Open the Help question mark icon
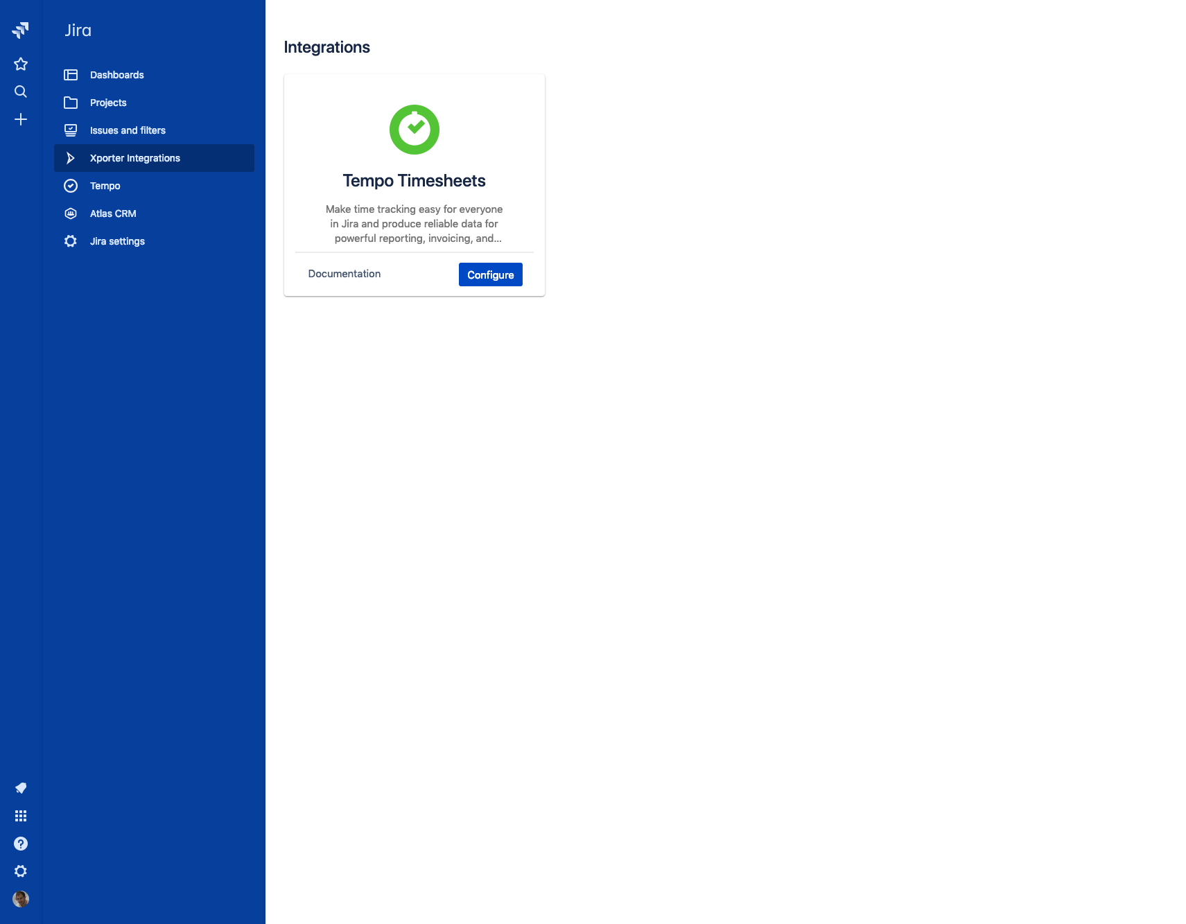Image resolution: width=1186 pixels, height=924 pixels. [x=21, y=844]
